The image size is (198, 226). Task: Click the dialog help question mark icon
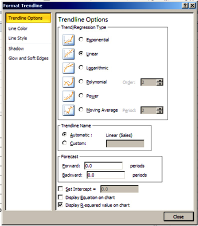tap(185, 5)
